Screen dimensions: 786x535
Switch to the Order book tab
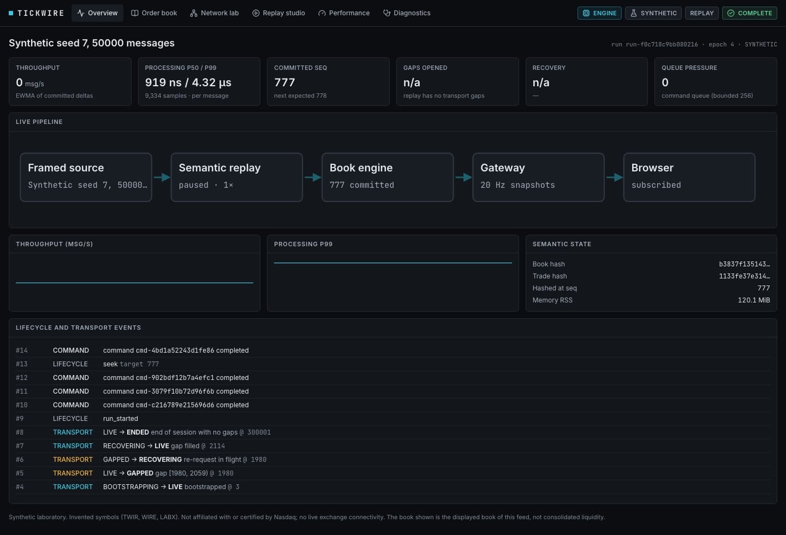(x=154, y=13)
